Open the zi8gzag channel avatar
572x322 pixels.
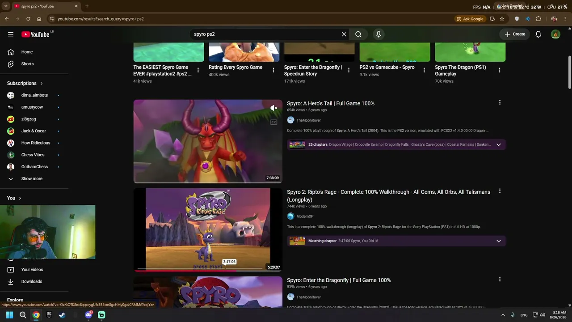[11, 119]
